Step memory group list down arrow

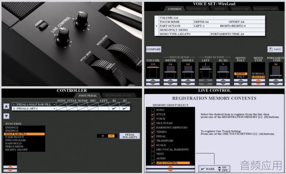(171, 170)
